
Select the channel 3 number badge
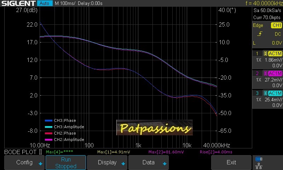(257, 93)
